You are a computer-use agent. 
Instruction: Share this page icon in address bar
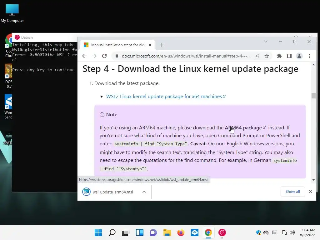[257, 56]
